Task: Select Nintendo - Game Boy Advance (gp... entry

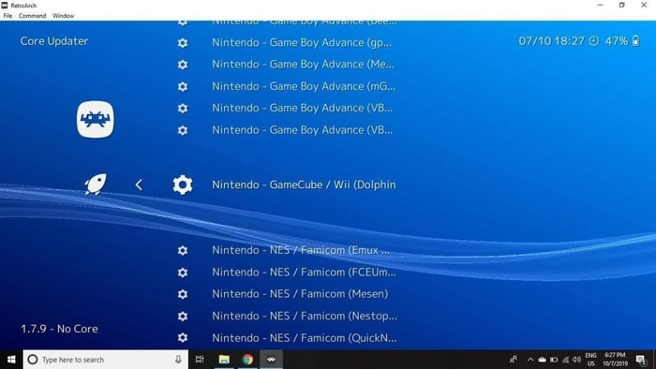Action: pos(302,43)
